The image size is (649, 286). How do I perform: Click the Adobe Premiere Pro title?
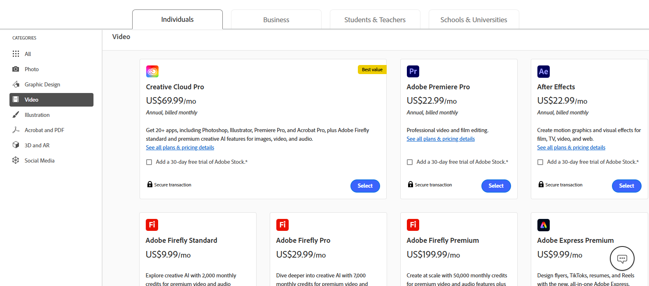(x=438, y=87)
